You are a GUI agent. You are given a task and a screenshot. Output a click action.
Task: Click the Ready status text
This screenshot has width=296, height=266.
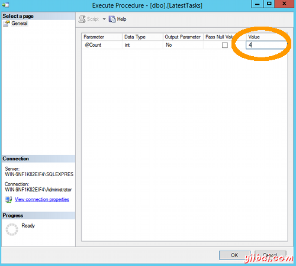(28, 226)
